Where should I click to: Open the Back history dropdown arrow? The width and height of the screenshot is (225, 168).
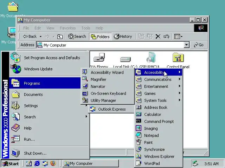tap(41, 36)
